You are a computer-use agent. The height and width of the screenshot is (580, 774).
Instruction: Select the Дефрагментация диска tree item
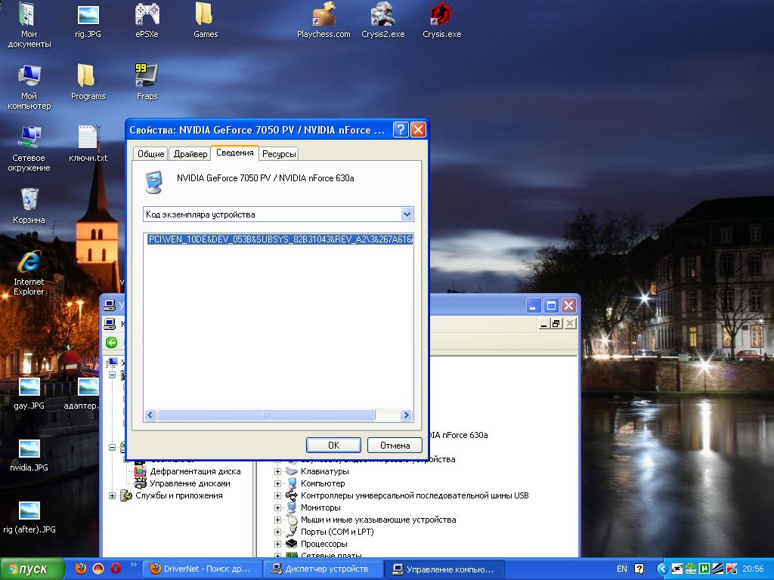[194, 471]
